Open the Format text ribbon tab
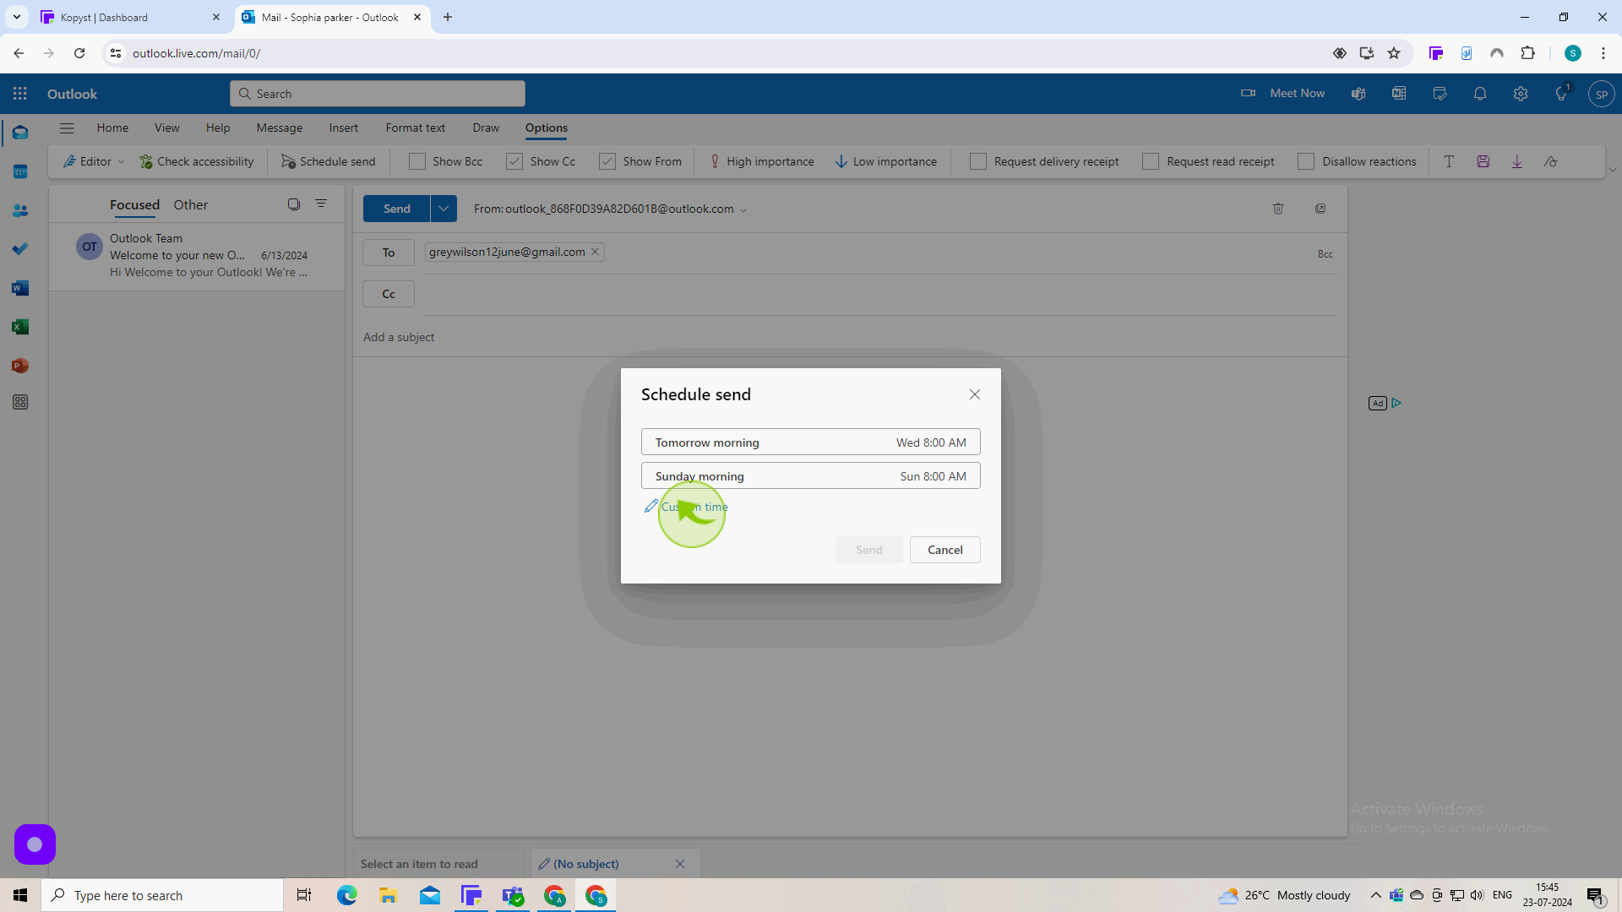This screenshot has width=1622, height=912. (x=416, y=128)
